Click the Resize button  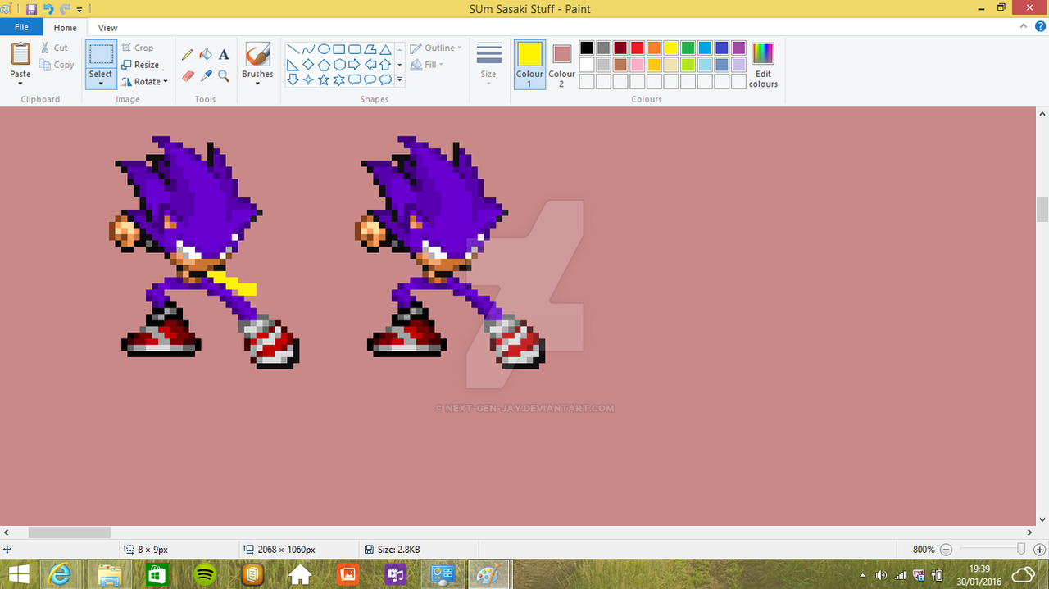coord(140,65)
